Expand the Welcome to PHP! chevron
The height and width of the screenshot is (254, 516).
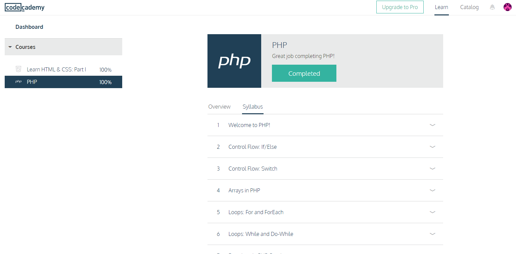click(x=432, y=125)
